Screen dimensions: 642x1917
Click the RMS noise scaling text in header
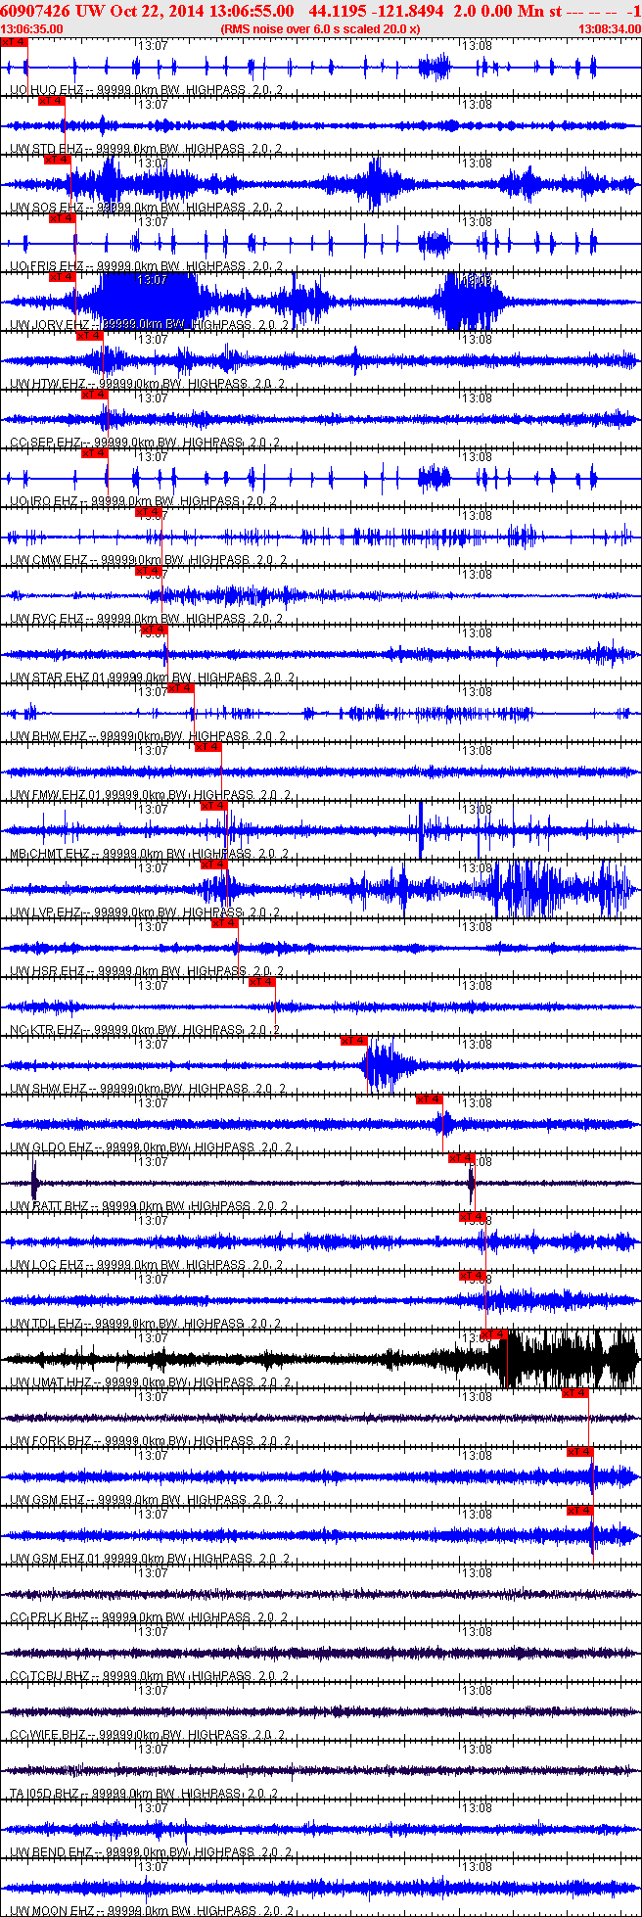pyautogui.click(x=321, y=29)
